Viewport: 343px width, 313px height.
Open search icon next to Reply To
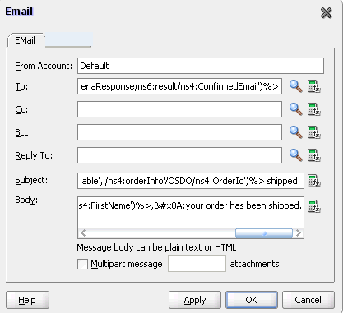point(296,155)
